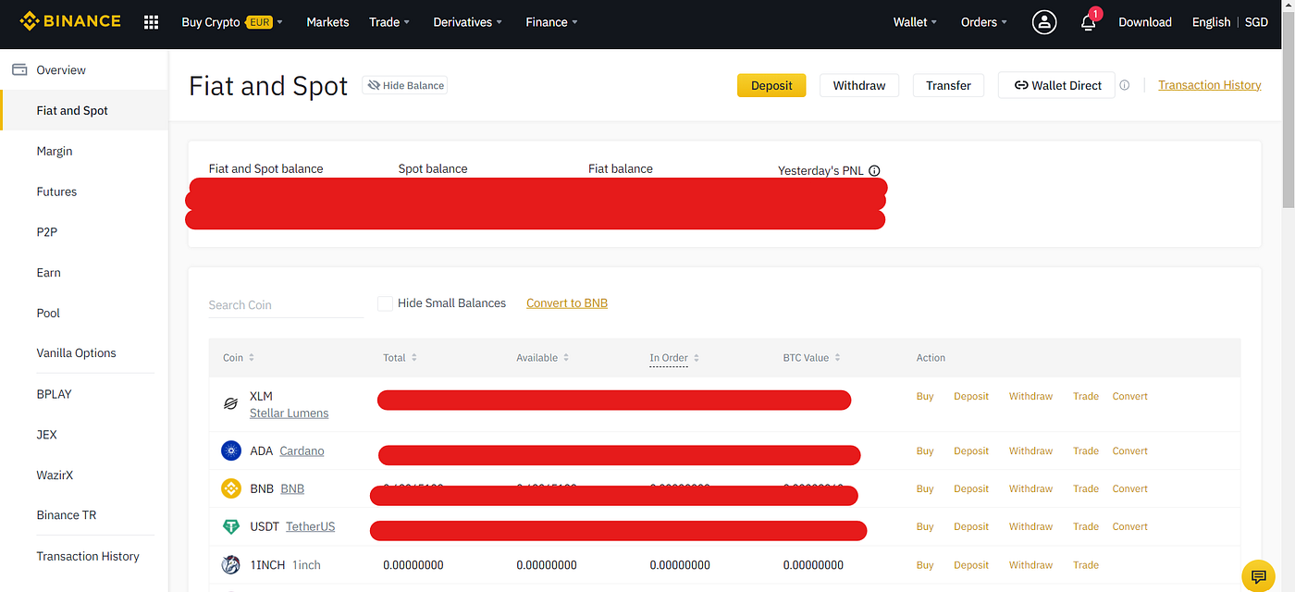The height and width of the screenshot is (592, 1295).
Task: Click the yellow Deposit button
Action: (x=771, y=85)
